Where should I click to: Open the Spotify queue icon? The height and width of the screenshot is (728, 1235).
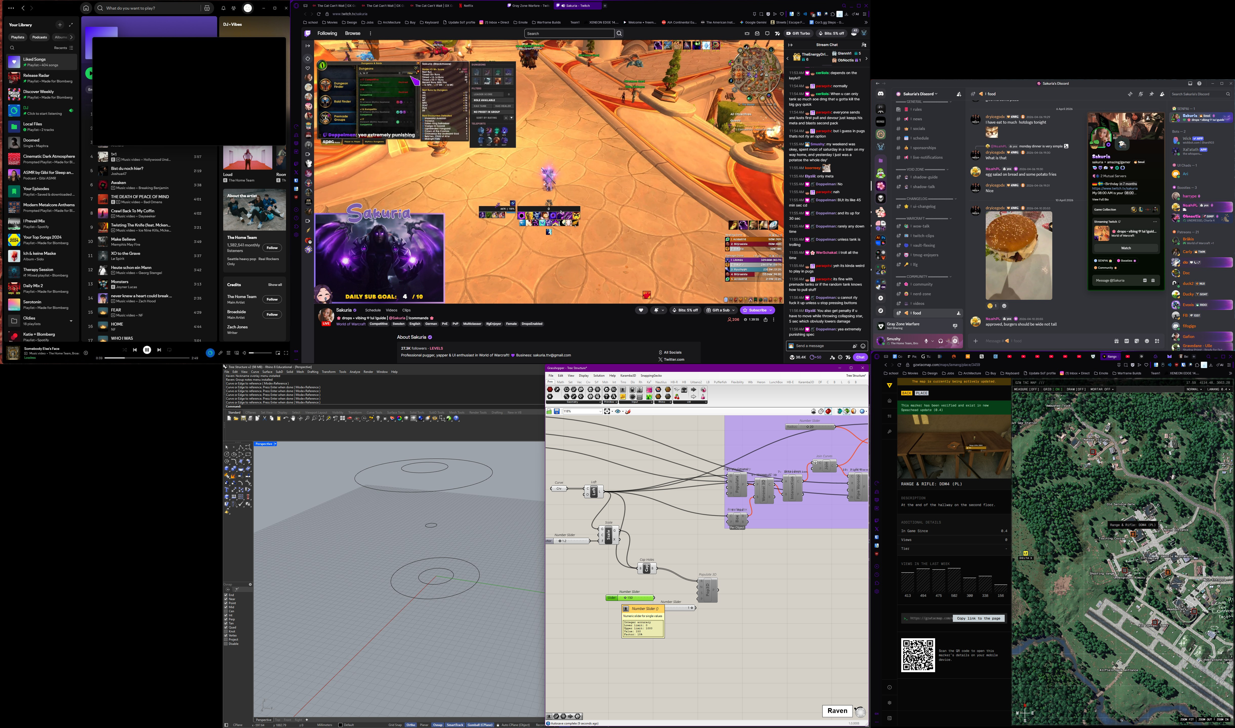click(229, 353)
